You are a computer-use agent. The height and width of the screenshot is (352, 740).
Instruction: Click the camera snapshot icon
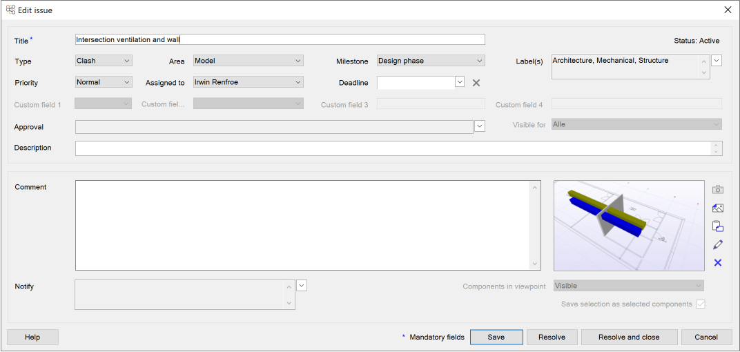(718, 190)
